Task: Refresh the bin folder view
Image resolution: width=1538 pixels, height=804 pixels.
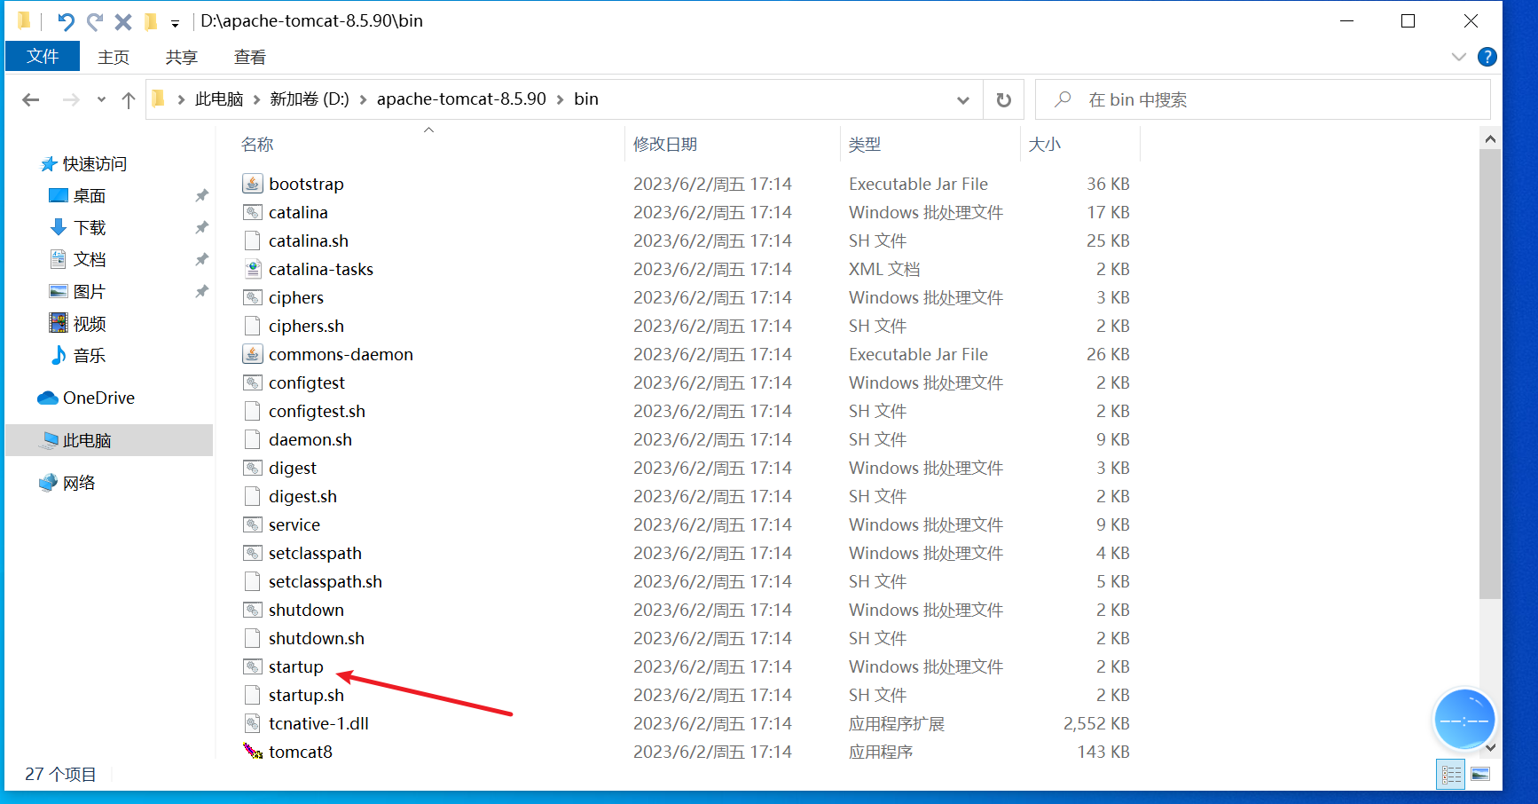Action: [x=1003, y=100]
